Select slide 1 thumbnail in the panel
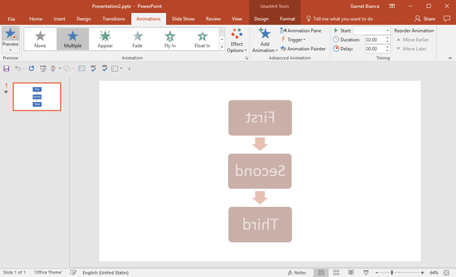The width and height of the screenshot is (456, 277). click(37, 97)
